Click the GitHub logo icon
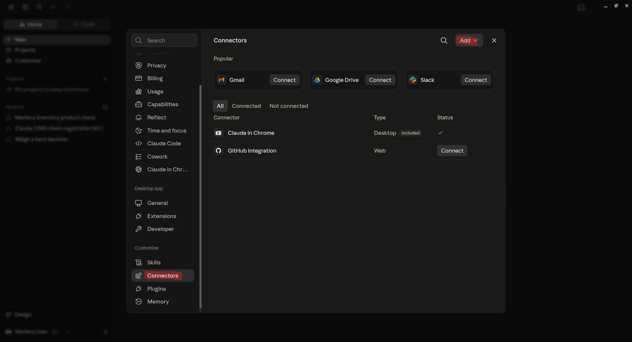Screen dimensions: 632x342 coord(219,151)
